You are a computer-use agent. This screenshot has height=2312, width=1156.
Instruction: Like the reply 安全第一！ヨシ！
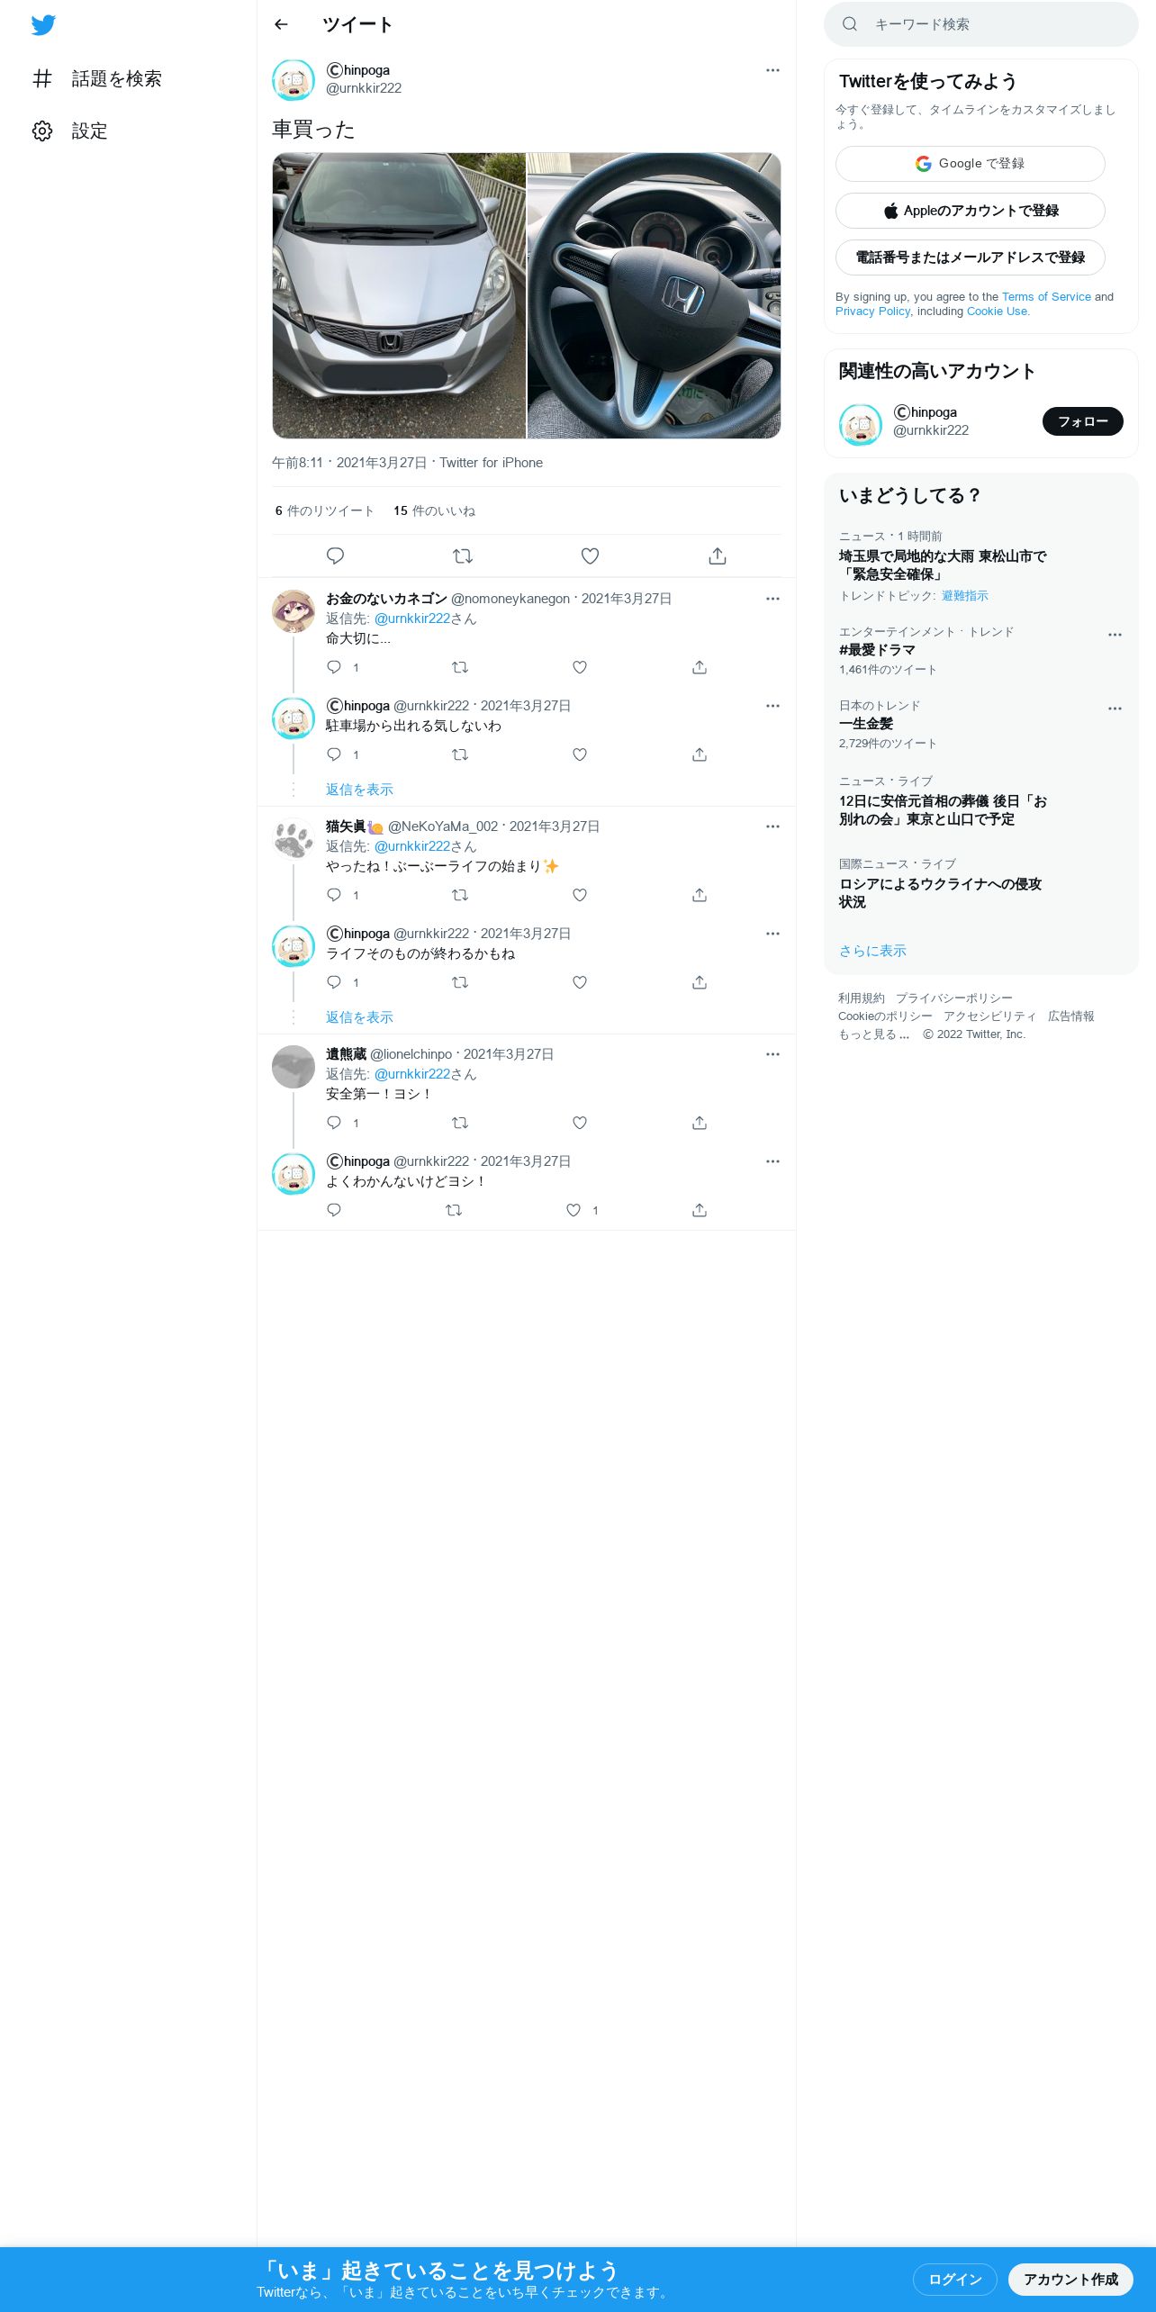(580, 1123)
